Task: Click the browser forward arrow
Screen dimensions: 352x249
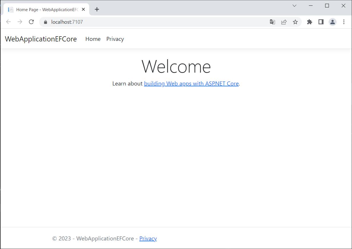Action: 20,22
